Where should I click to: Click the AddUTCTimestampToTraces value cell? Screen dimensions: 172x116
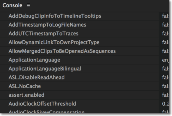click(x=166, y=34)
